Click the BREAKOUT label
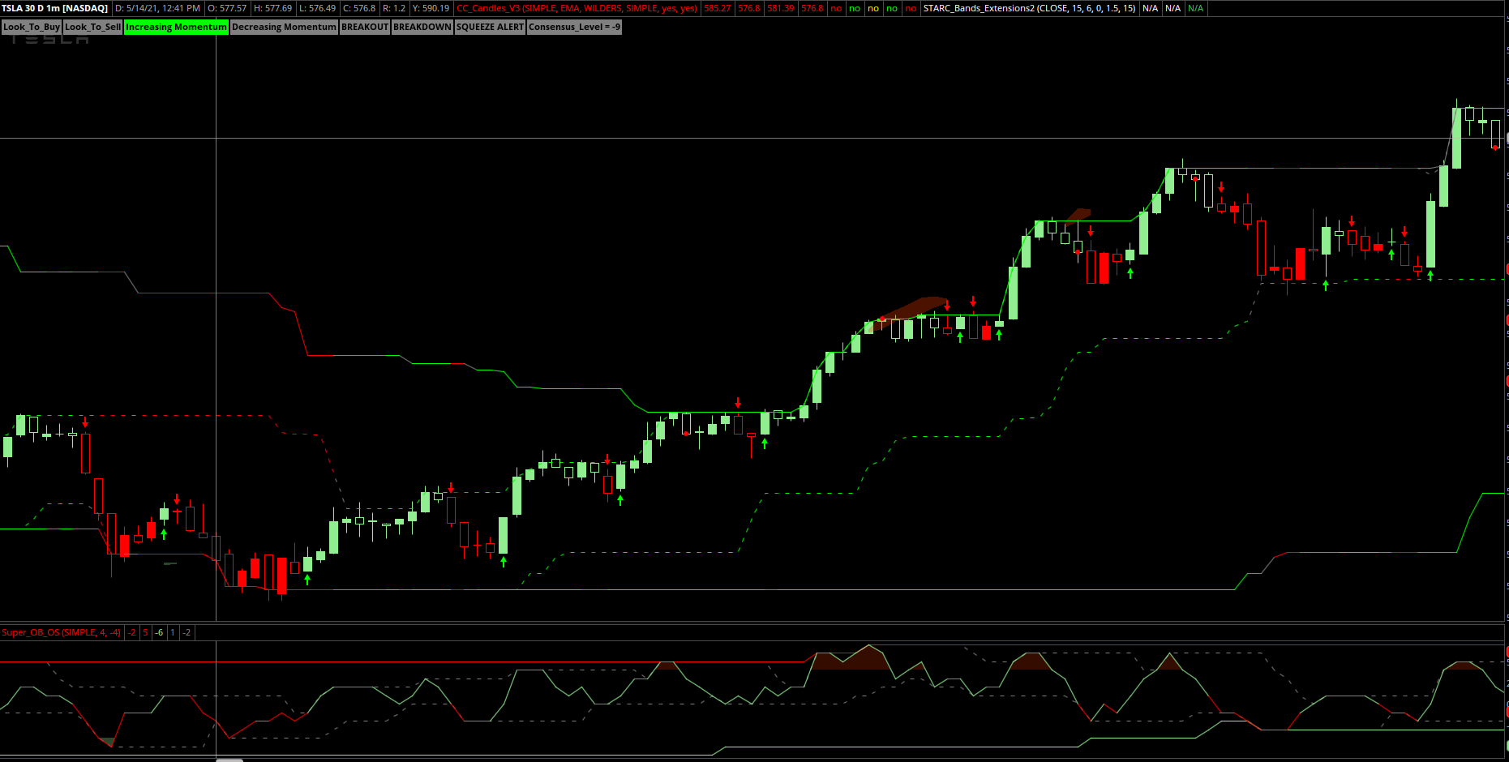The width and height of the screenshot is (1509, 762). coord(365,27)
